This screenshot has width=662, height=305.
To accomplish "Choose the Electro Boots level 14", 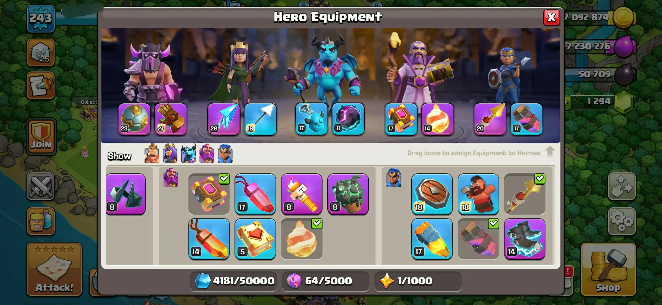I will (525, 239).
